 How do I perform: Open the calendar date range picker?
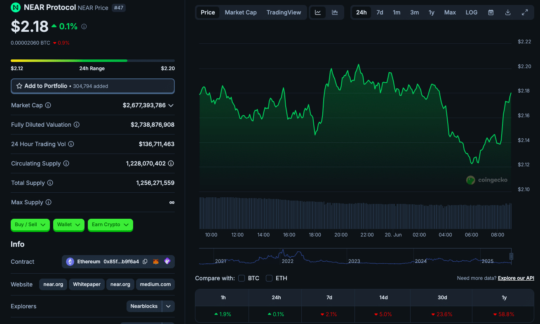click(x=491, y=12)
